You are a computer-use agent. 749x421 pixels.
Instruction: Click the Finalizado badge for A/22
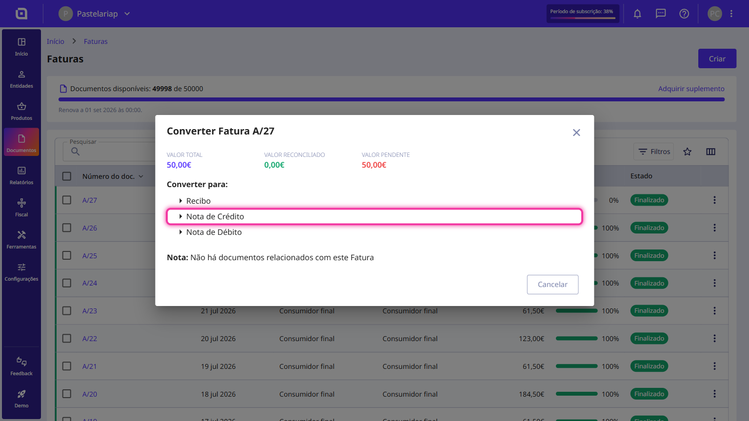click(649, 338)
